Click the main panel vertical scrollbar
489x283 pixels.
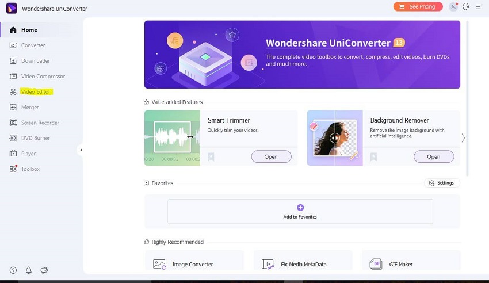[x=467, y=98]
